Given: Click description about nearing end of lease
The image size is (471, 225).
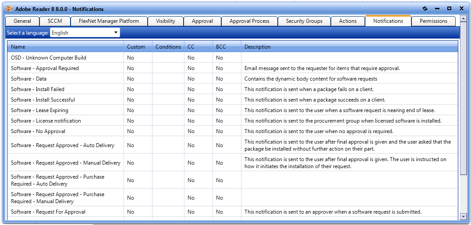Looking at the screenshot, I should pyautogui.click(x=340, y=110).
